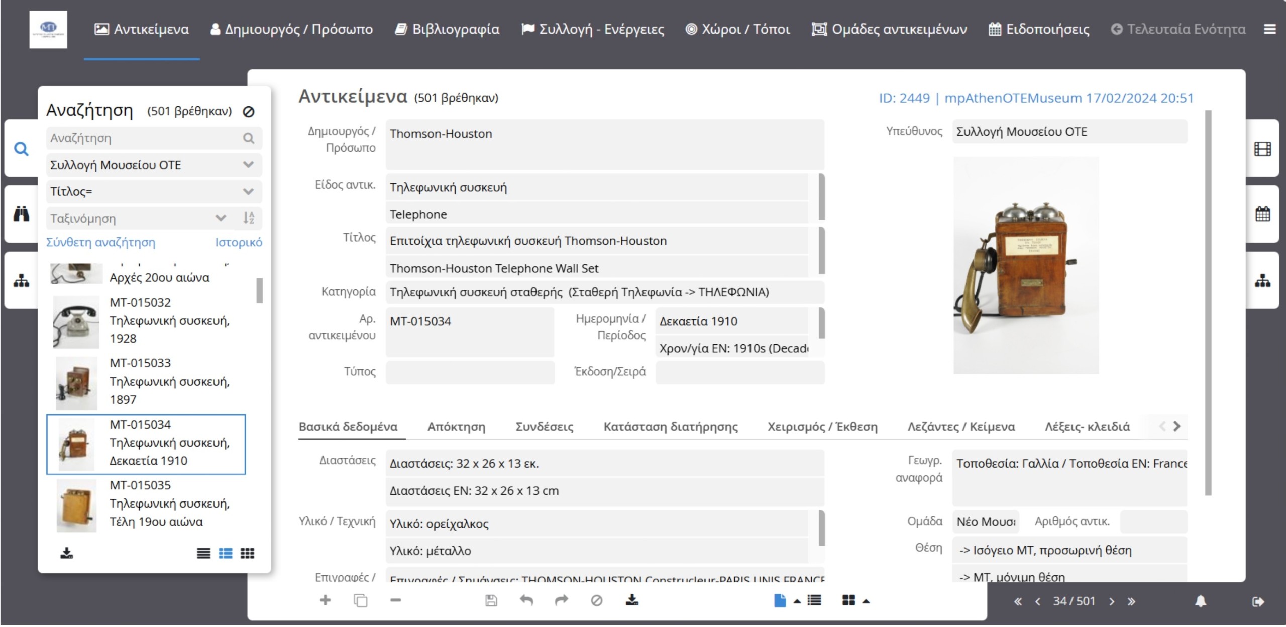Open the Ταξινόμηση sorting dropdown
Screen dimensions: 1286x627
coord(221,218)
